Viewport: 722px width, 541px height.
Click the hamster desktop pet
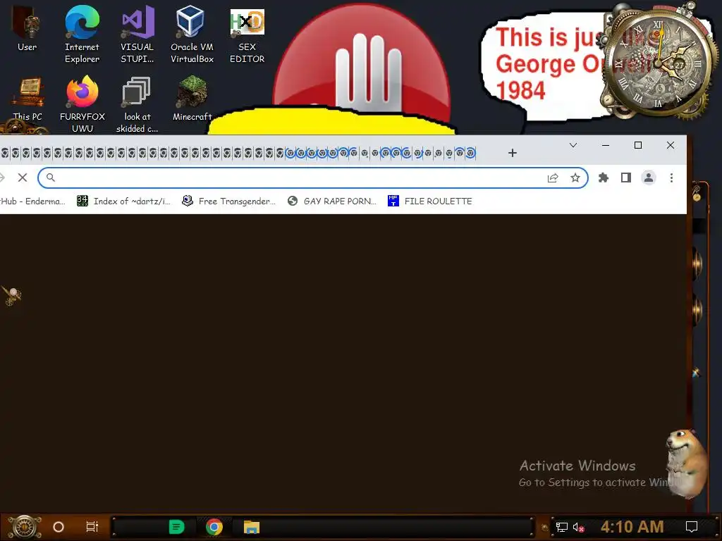point(686,464)
